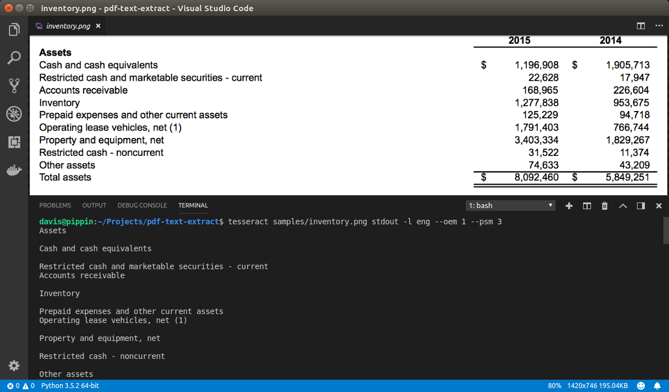Image resolution: width=669 pixels, height=392 pixels.
Task: Click the 'Inventory' row label in the image
Action: (x=59, y=103)
